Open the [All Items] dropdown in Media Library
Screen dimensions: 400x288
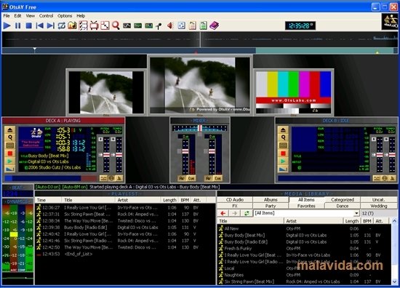(x=356, y=213)
